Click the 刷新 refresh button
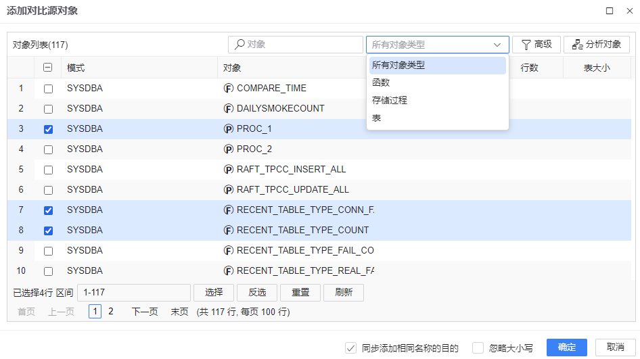 [x=343, y=293]
